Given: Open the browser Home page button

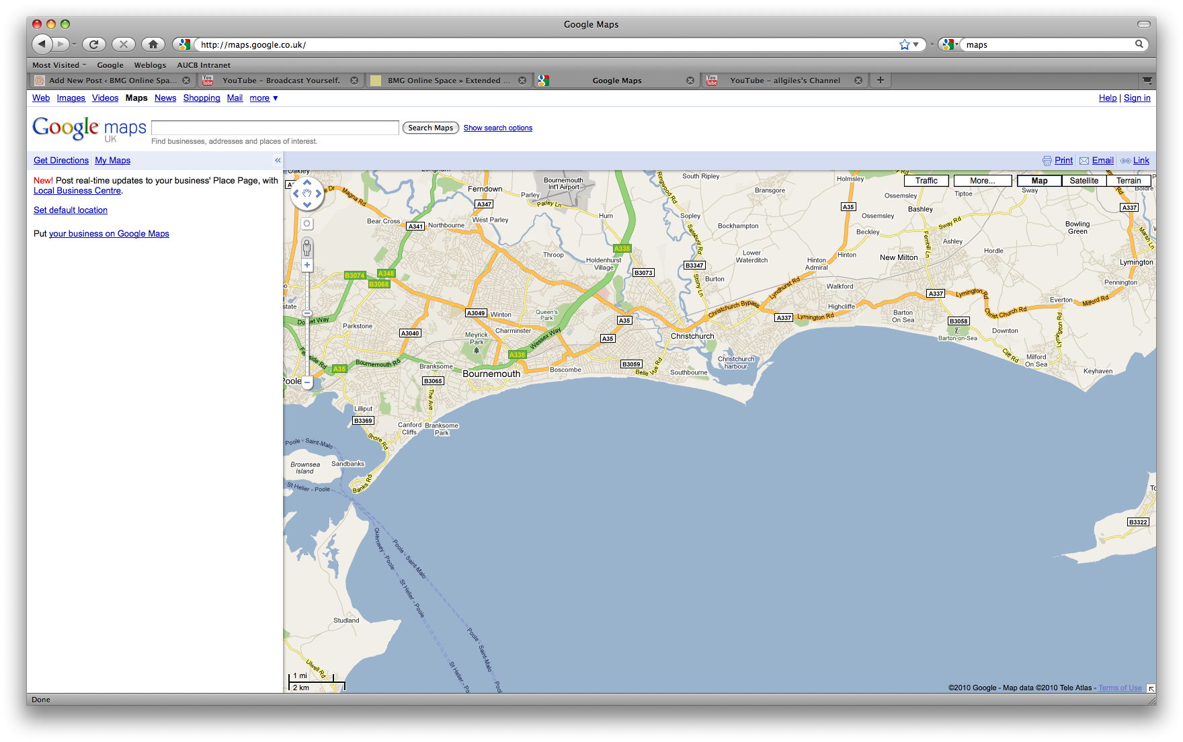Looking at the screenshot, I should point(153,44).
